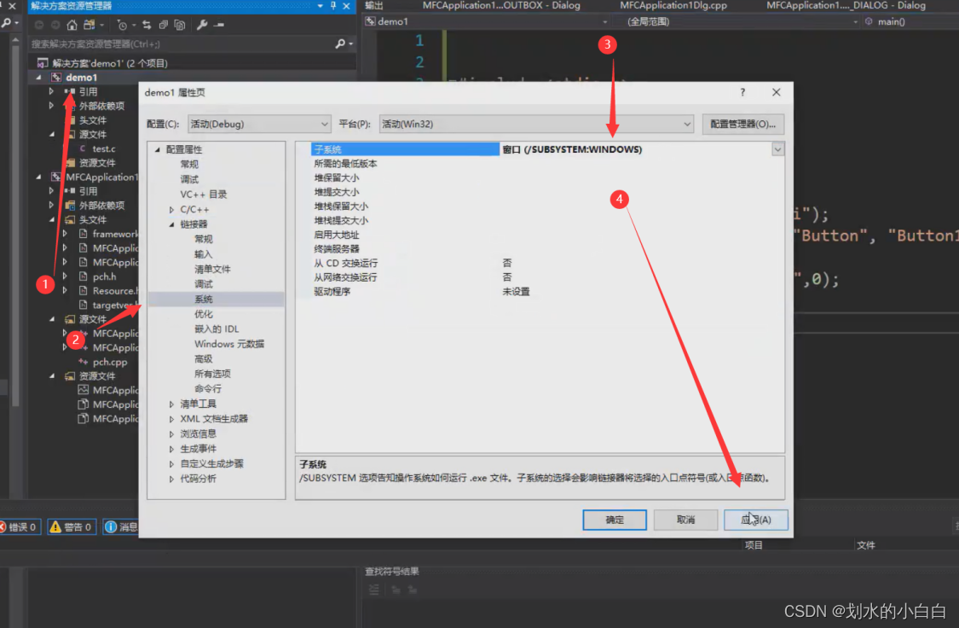Click the forward navigation icon in Solution Explorer
The width and height of the screenshot is (959, 628).
pyautogui.click(x=55, y=25)
